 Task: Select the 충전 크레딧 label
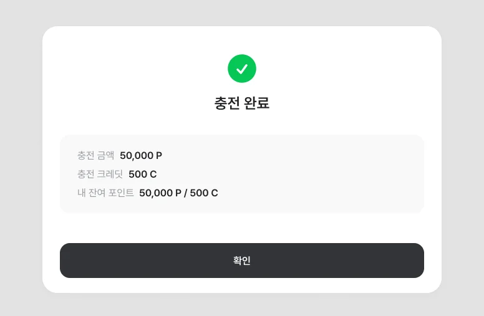point(100,174)
